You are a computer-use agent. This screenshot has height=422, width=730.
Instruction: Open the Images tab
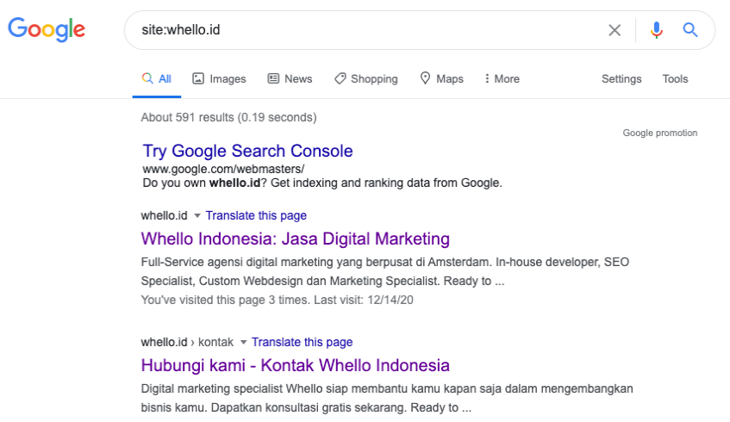[219, 78]
